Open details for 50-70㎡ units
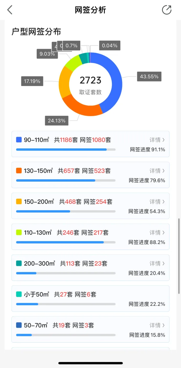 (x=157, y=325)
